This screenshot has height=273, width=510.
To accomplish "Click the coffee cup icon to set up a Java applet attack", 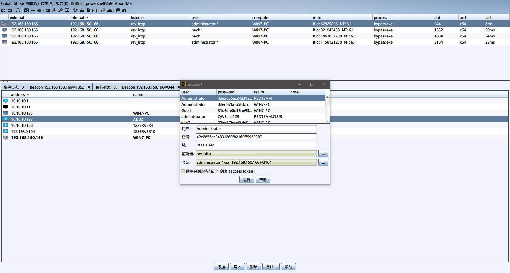I will pyautogui.click(x=82, y=10).
